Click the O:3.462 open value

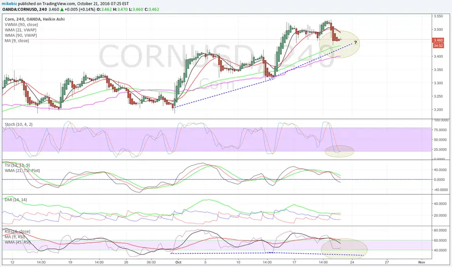coord(104,9)
